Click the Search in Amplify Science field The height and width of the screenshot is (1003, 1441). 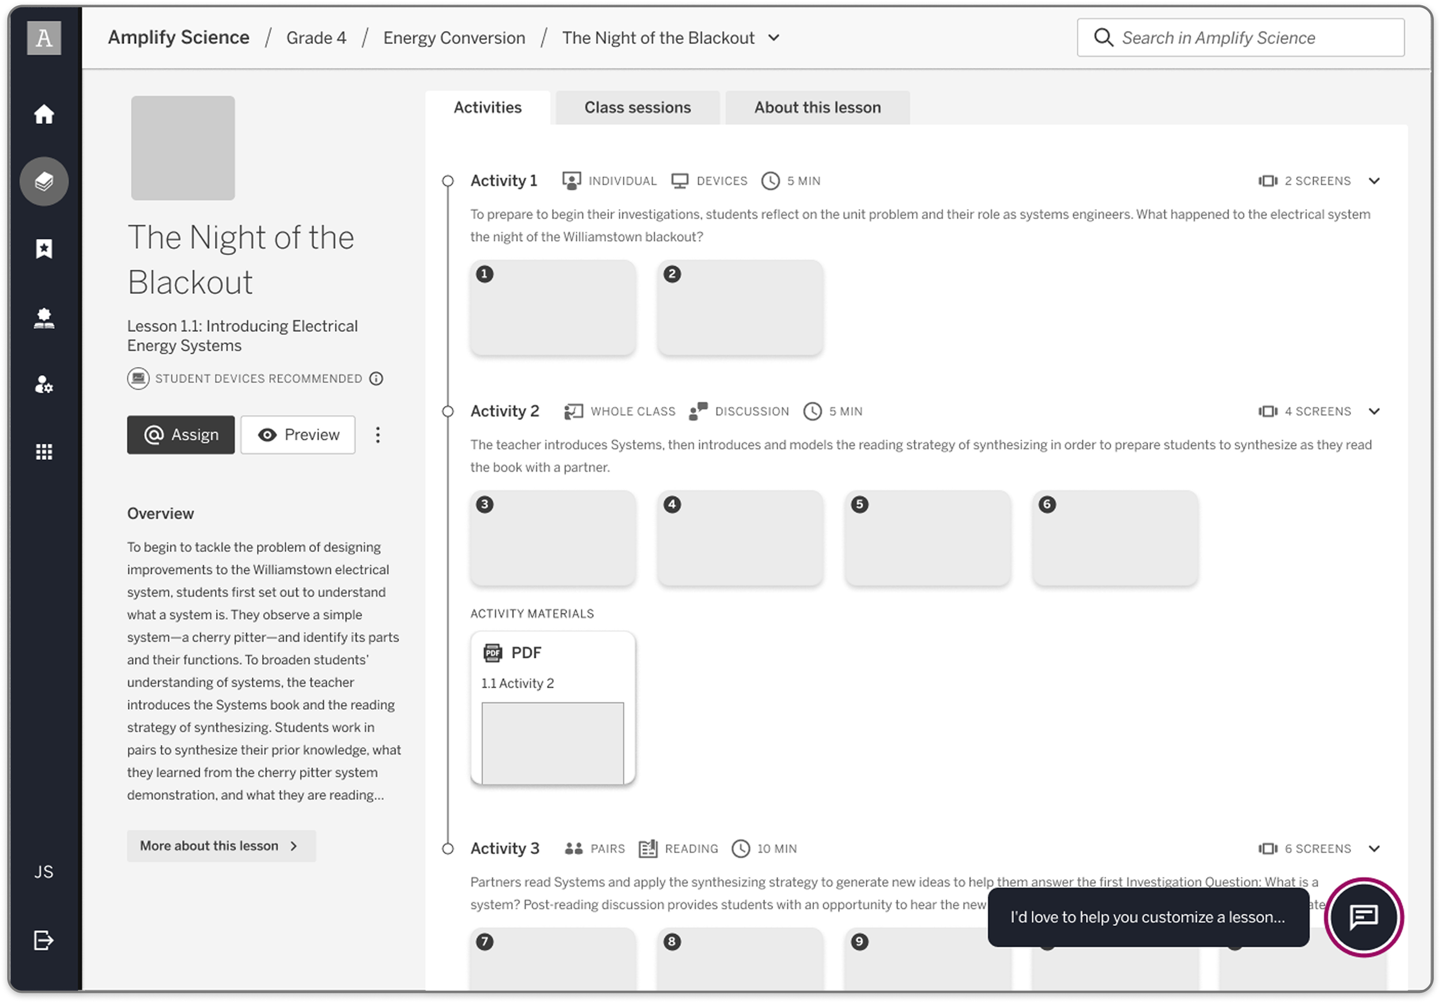(1240, 37)
